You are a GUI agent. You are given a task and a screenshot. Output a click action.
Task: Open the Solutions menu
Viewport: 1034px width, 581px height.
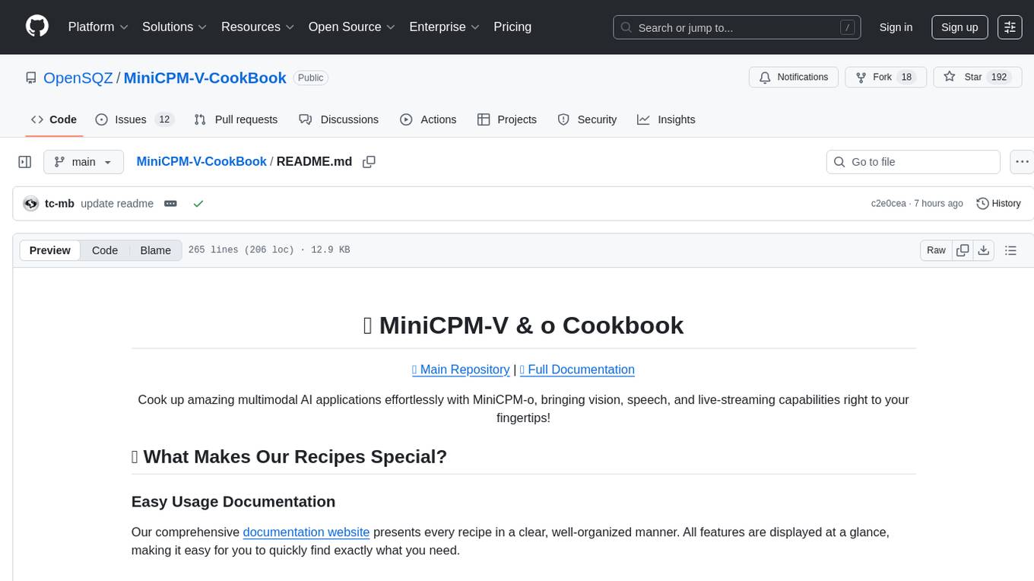click(175, 27)
